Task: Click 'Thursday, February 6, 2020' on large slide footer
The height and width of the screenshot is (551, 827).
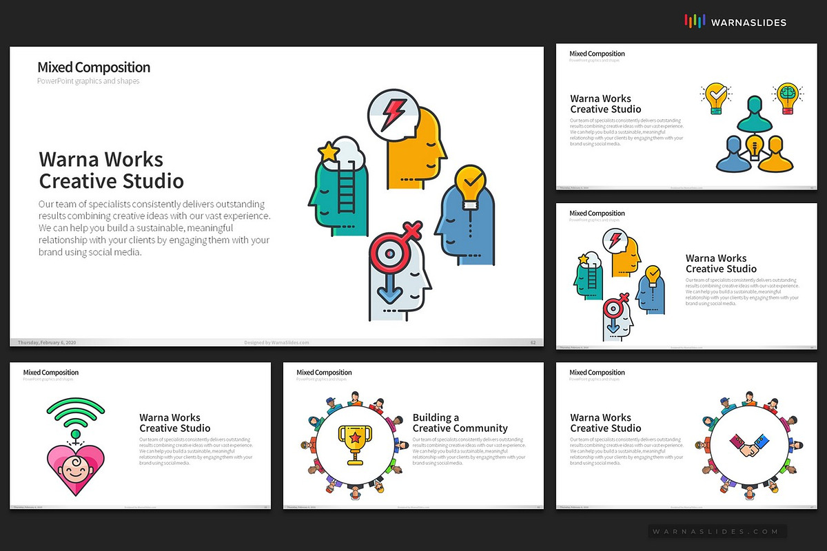Action: (x=47, y=342)
